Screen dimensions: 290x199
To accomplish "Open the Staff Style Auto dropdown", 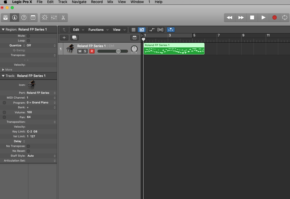I will [41, 156].
